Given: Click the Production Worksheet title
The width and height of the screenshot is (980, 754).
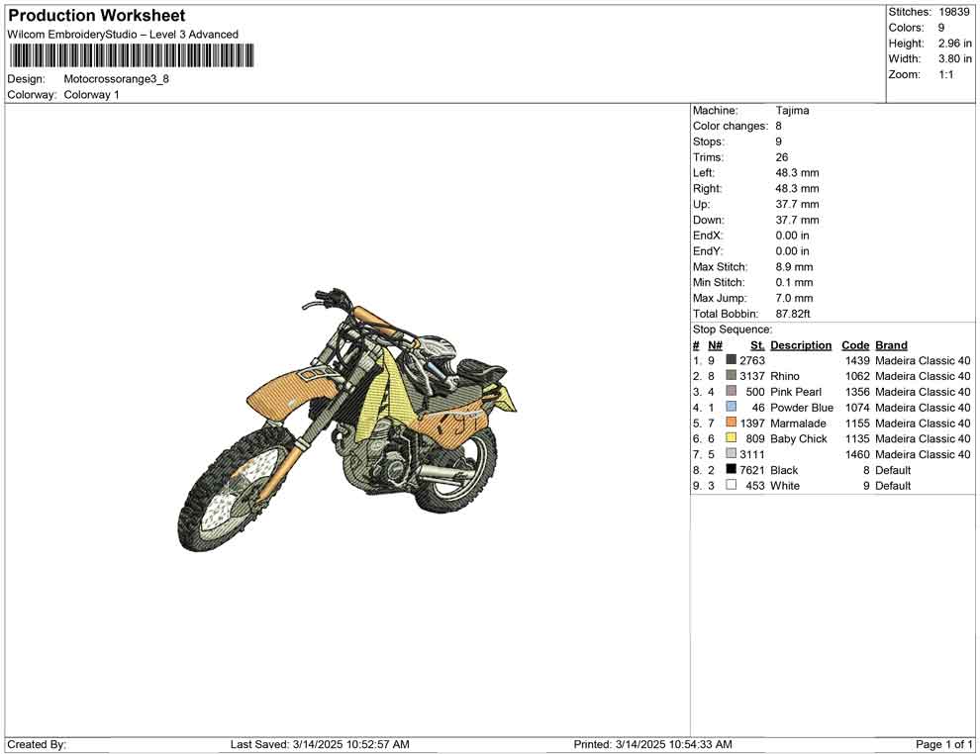Looking at the screenshot, I should [x=95, y=15].
